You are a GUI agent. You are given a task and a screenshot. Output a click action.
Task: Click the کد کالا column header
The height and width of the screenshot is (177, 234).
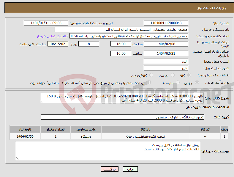[x=205, y=129]
